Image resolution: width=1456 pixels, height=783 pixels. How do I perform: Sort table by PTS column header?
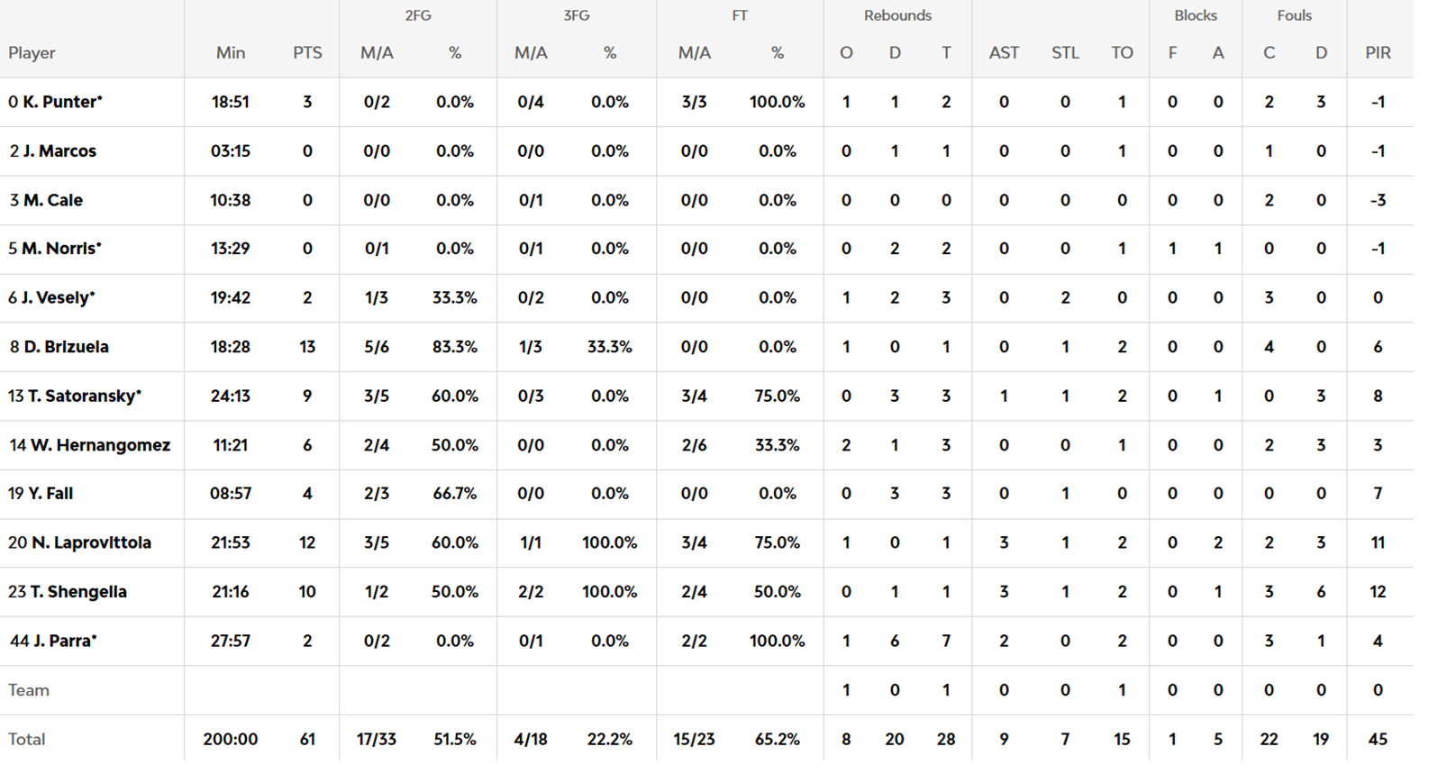coord(307,53)
